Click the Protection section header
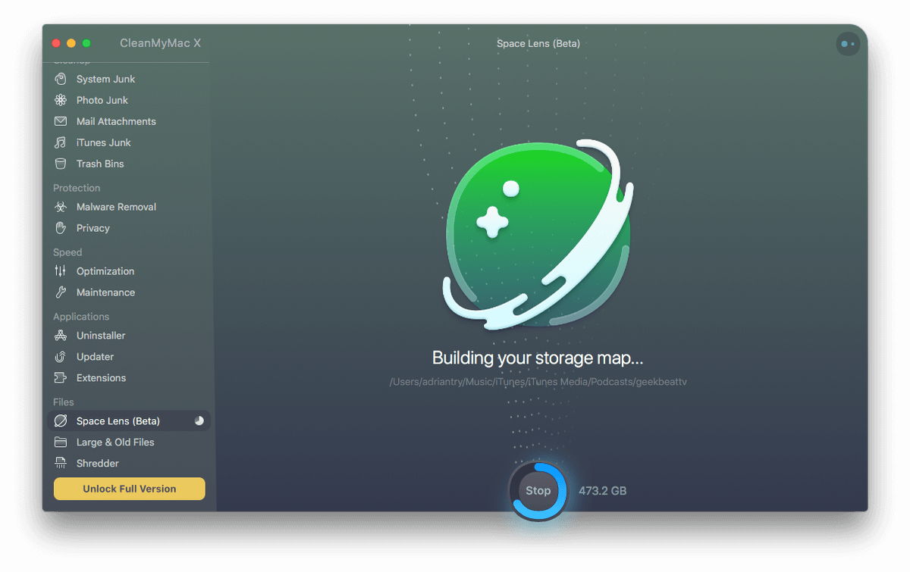Image resolution: width=910 pixels, height=572 pixels. [77, 188]
